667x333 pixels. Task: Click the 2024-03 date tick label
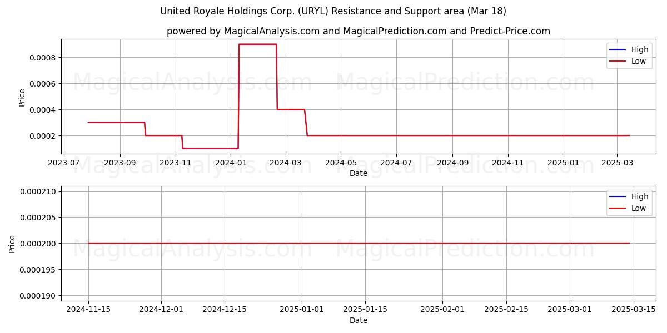point(285,163)
